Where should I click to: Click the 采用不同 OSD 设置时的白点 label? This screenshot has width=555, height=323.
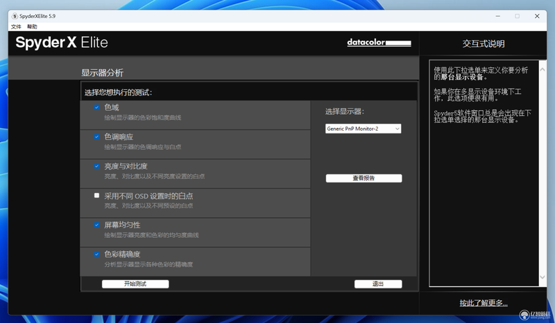tap(148, 196)
